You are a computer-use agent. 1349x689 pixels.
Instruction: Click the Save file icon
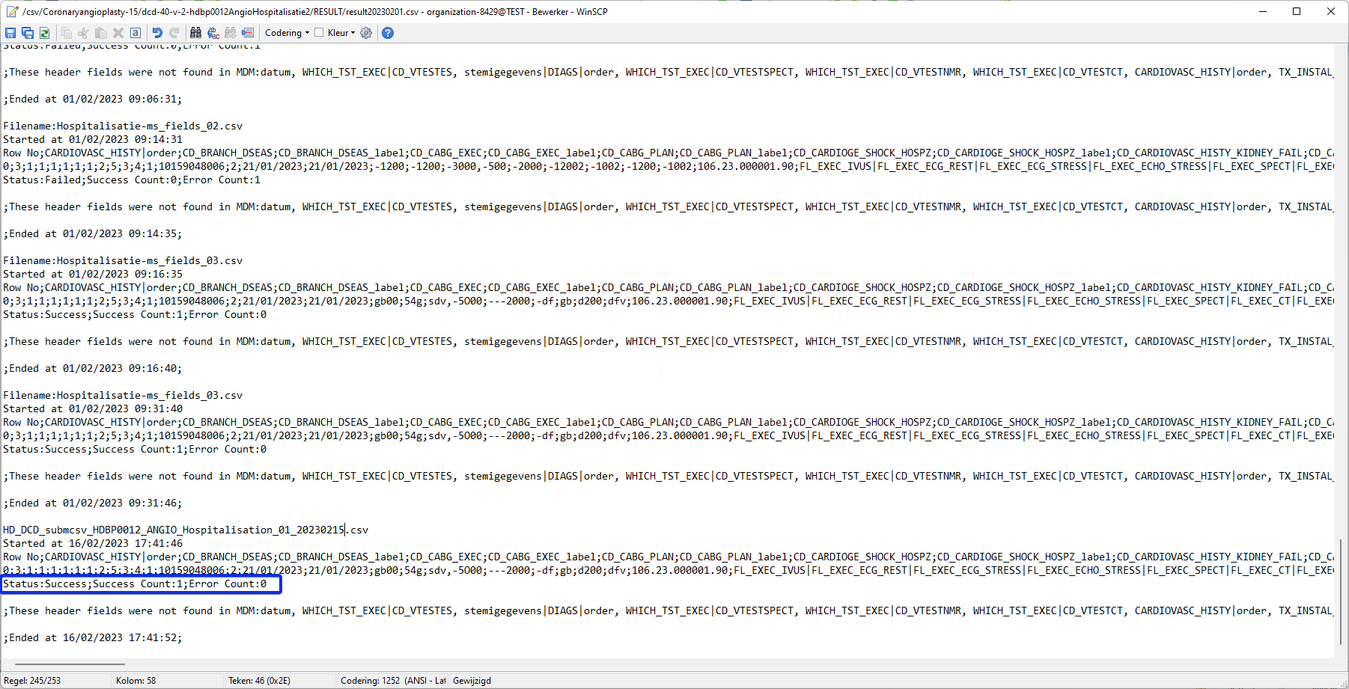coord(10,33)
